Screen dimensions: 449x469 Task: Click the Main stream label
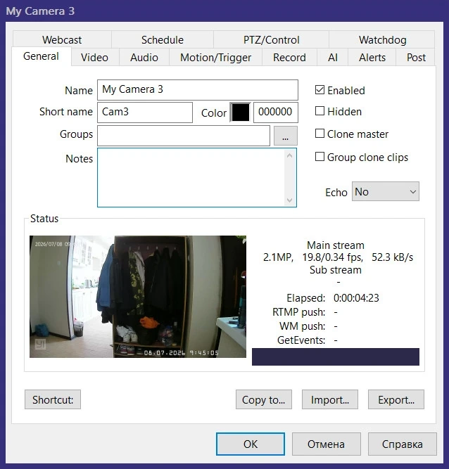[x=336, y=245]
